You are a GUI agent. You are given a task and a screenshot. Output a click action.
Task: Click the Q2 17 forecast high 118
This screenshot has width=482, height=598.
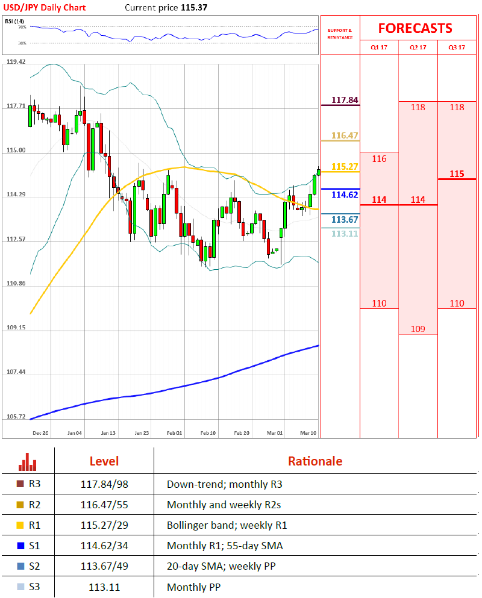(x=418, y=108)
